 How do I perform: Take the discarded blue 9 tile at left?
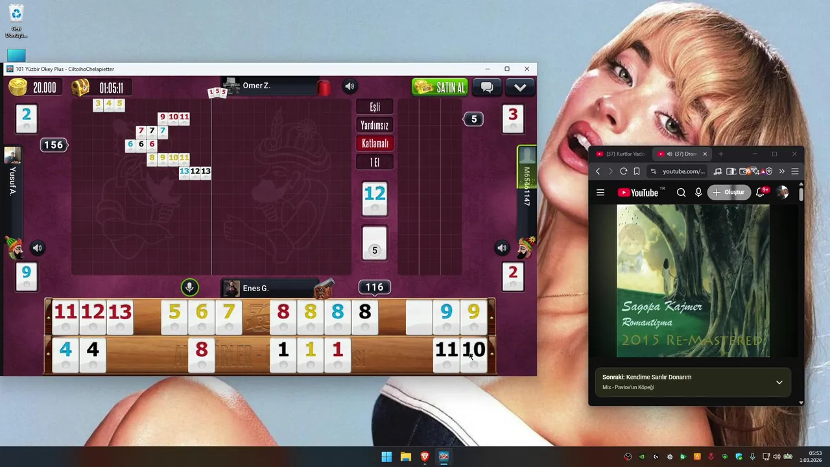(26, 276)
